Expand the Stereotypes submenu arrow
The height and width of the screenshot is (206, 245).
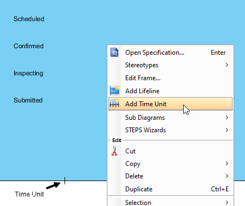click(x=227, y=65)
